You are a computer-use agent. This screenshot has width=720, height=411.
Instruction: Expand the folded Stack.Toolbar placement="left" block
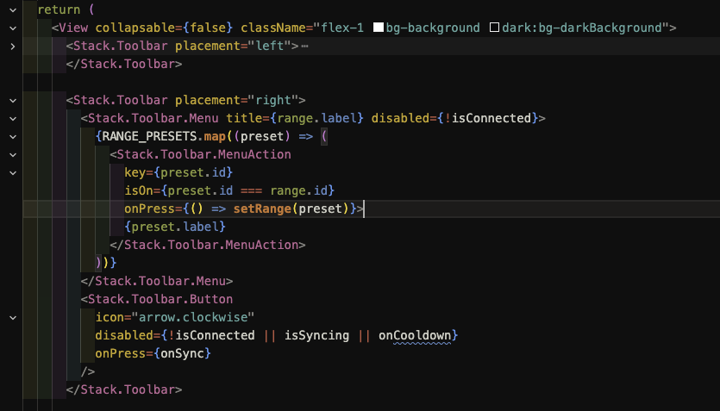tap(13, 47)
